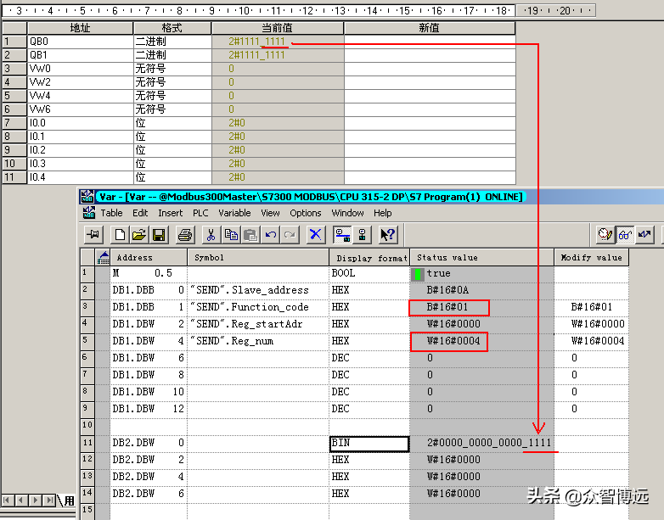Save the variable table with the disk icon

tap(159, 235)
